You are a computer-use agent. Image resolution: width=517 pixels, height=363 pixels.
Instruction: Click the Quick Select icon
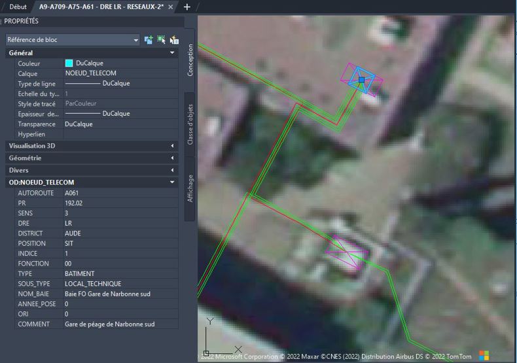point(174,40)
